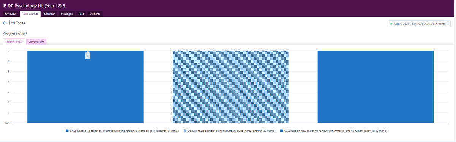Switch to the Calendar tab
The width and height of the screenshot is (456, 142).
(x=49, y=14)
